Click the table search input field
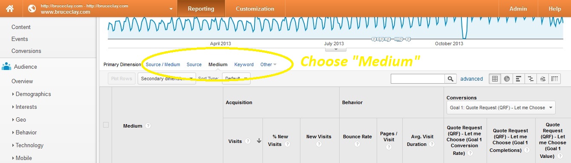The image size is (571, 163). [418, 79]
